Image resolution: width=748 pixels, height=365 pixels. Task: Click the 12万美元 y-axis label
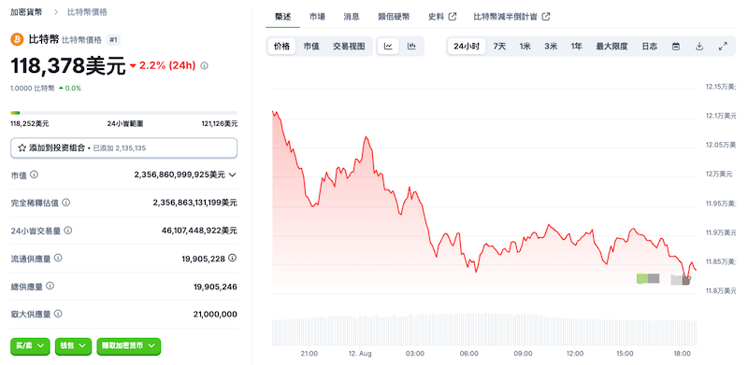[719, 175]
